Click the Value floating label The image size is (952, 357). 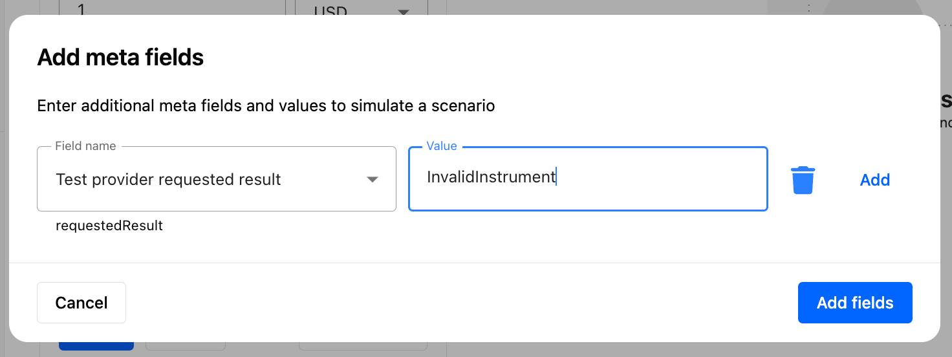(442, 146)
